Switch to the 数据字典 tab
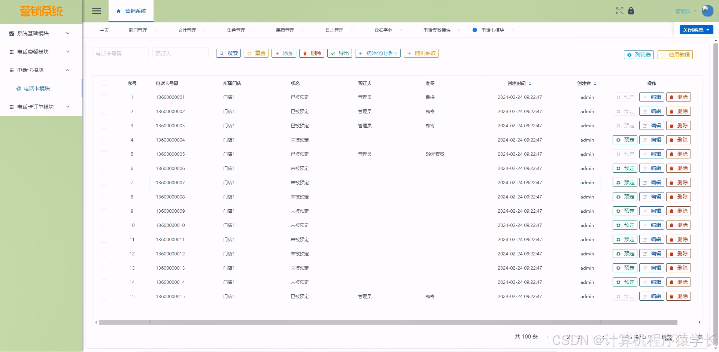Viewport: 719px width, 352px height. 383,30
